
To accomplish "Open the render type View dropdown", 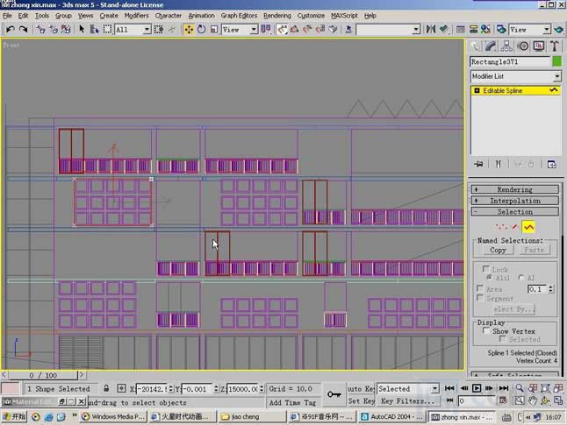I will tap(530, 29).
